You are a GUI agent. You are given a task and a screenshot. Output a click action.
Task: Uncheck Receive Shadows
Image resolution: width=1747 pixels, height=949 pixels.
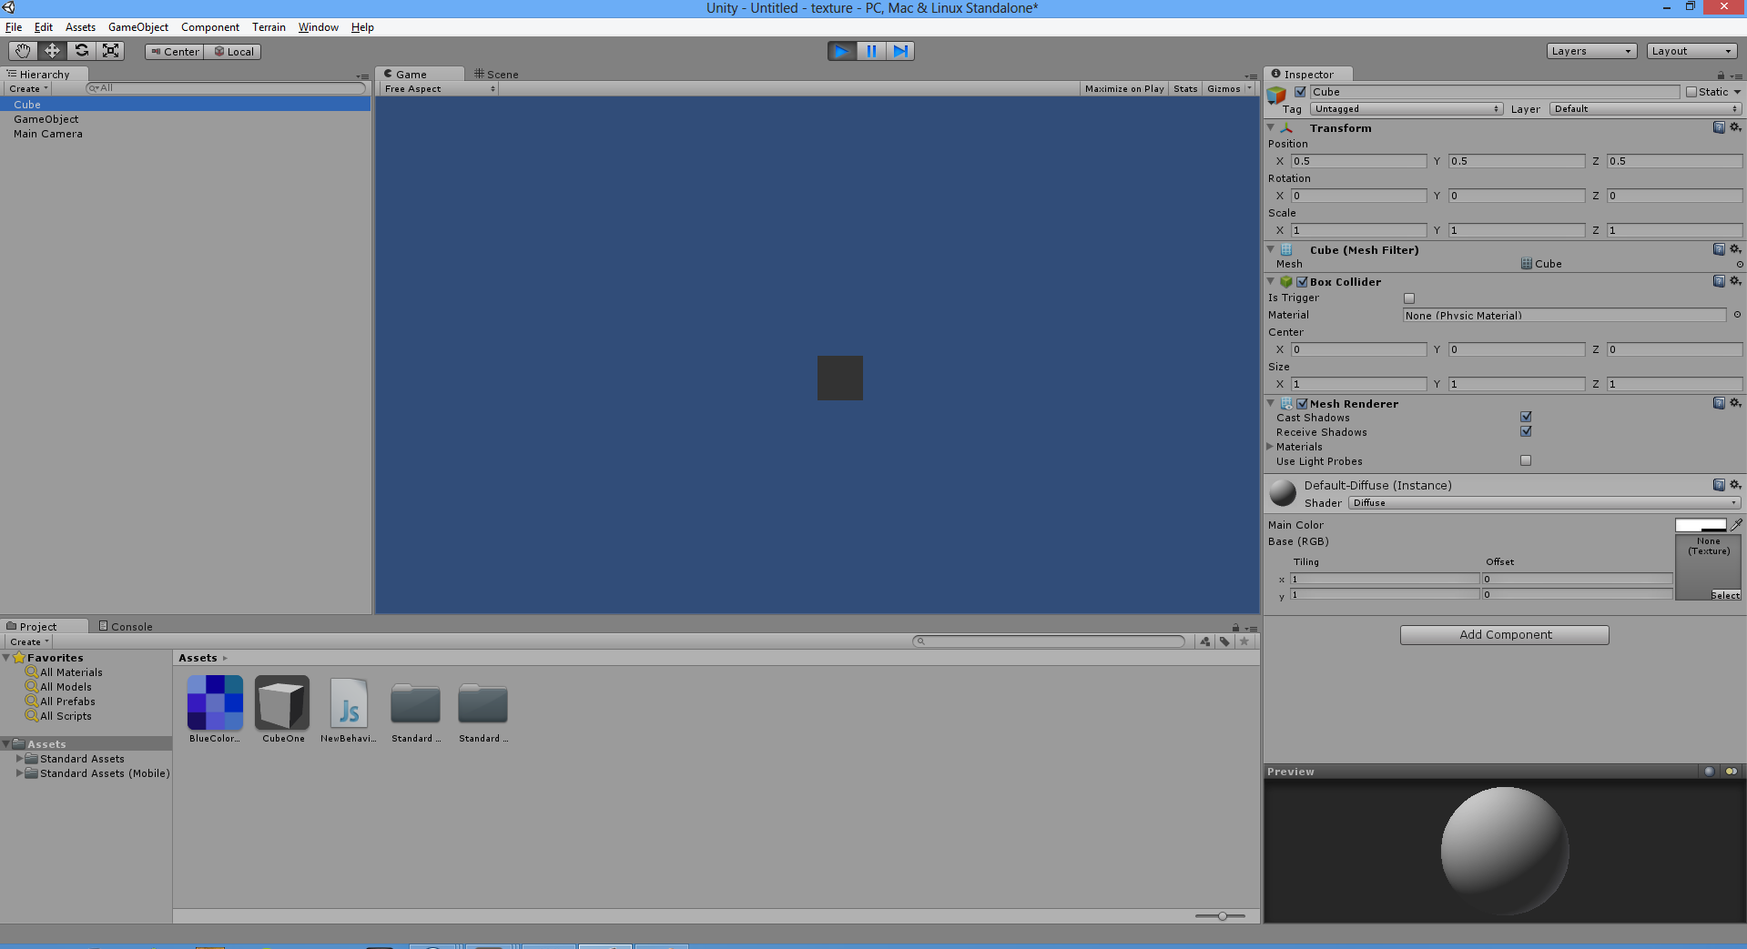coord(1526,431)
